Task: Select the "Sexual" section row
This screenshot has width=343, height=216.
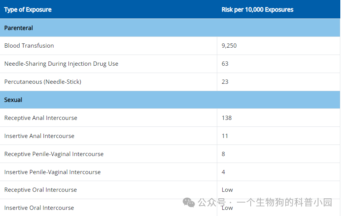Action: [170, 100]
